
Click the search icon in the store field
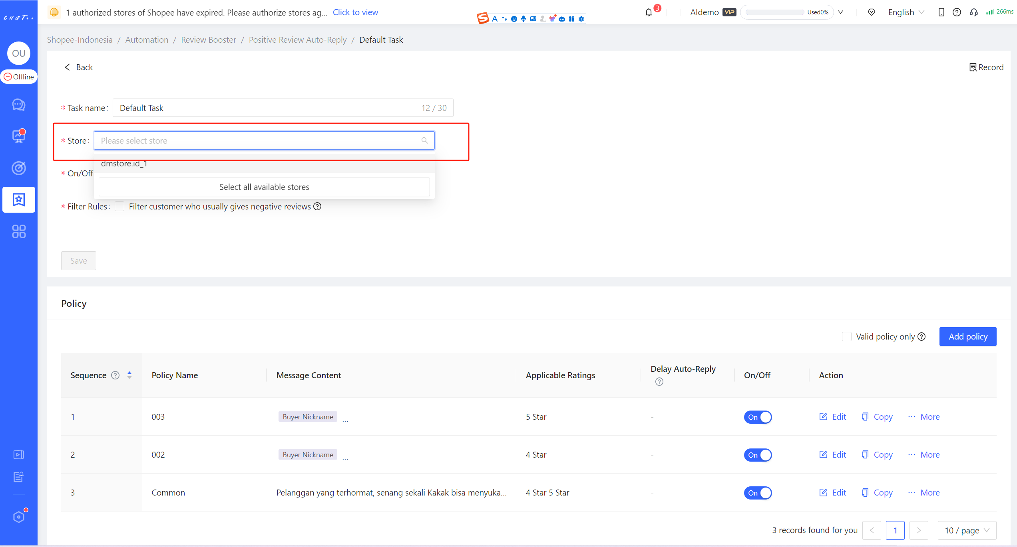(x=424, y=140)
